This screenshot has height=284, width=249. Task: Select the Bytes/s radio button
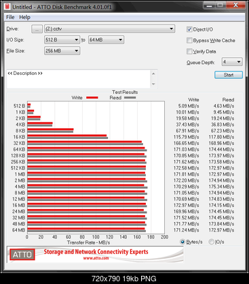[x=183, y=242]
